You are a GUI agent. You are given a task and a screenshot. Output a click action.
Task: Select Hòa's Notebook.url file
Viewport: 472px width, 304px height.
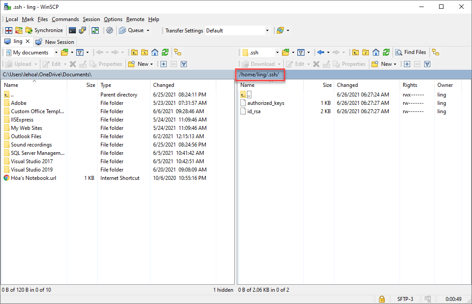(x=33, y=178)
